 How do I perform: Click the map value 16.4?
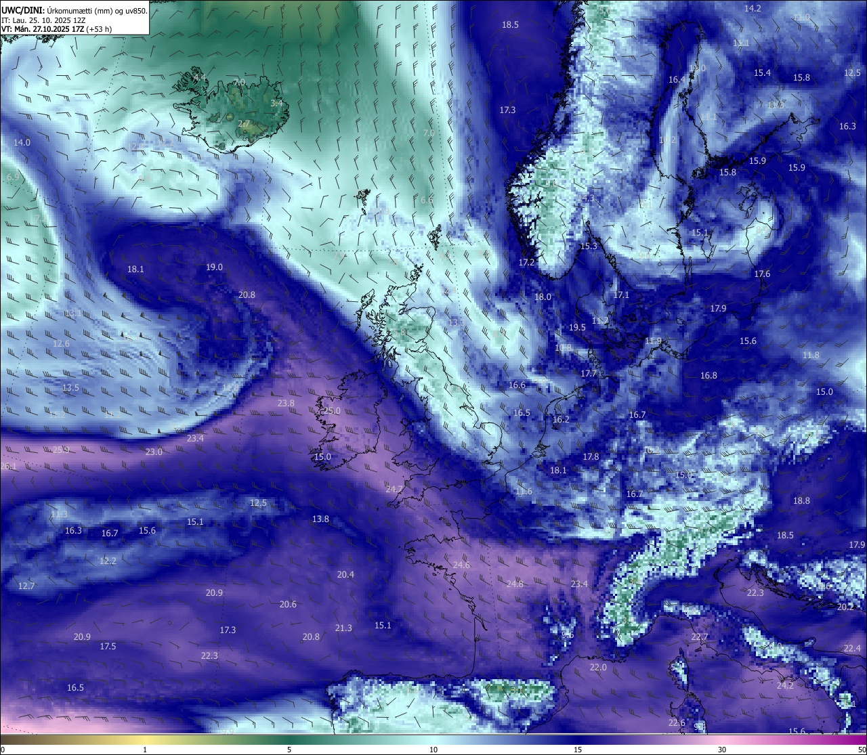677,79
